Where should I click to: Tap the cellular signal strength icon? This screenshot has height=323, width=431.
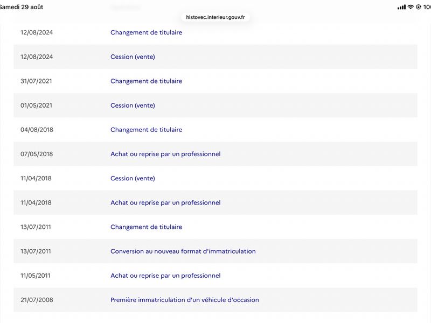tap(401, 7)
